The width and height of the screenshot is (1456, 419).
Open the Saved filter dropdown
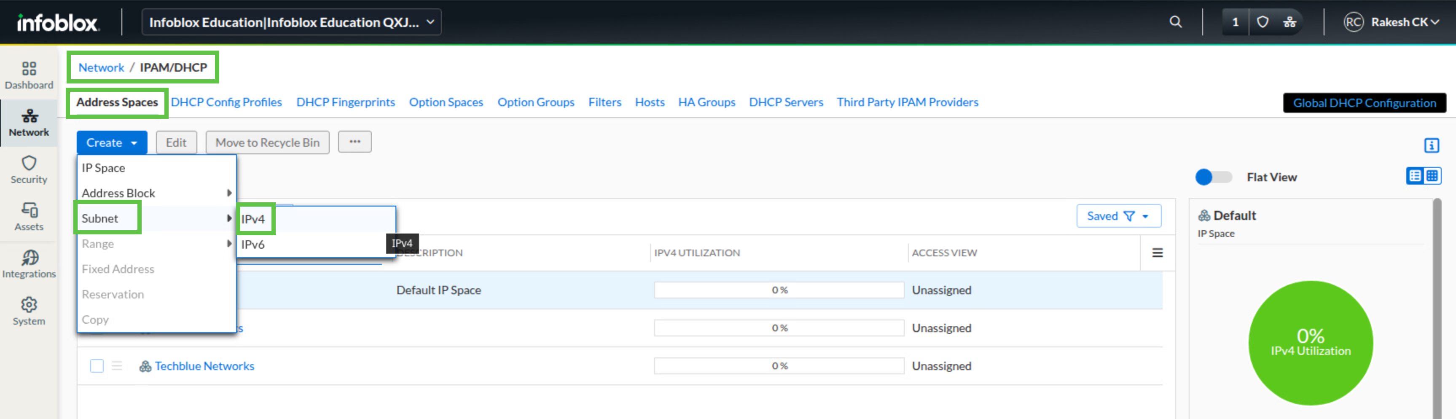1119,216
